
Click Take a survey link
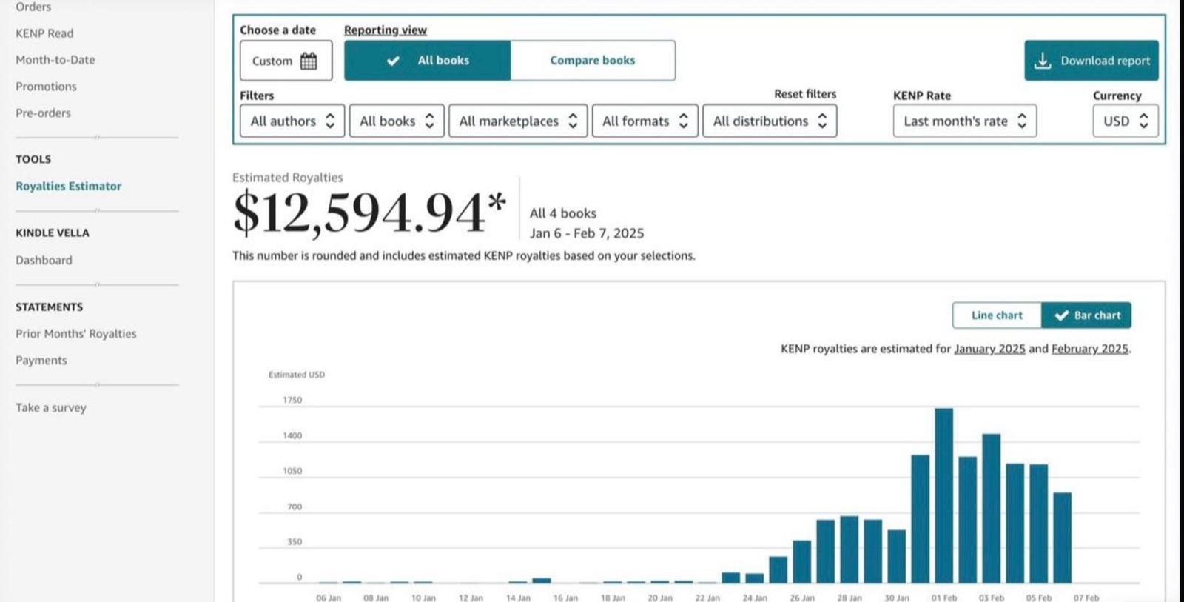[51, 408]
